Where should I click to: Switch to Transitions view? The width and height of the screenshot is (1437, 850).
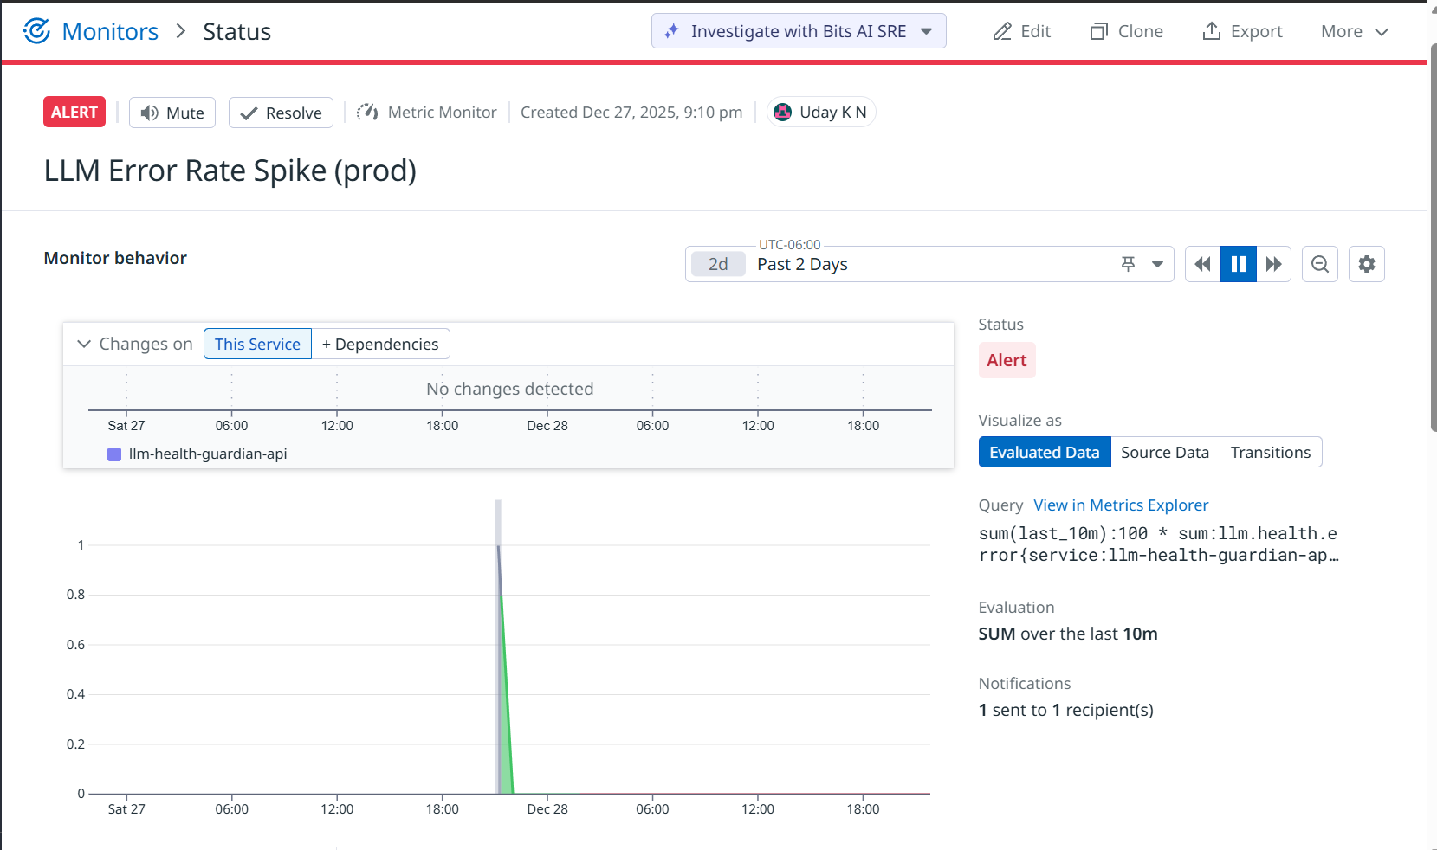coord(1271,452)
